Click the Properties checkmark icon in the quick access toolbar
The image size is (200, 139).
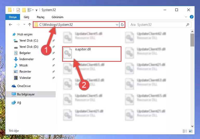(18, 10)
